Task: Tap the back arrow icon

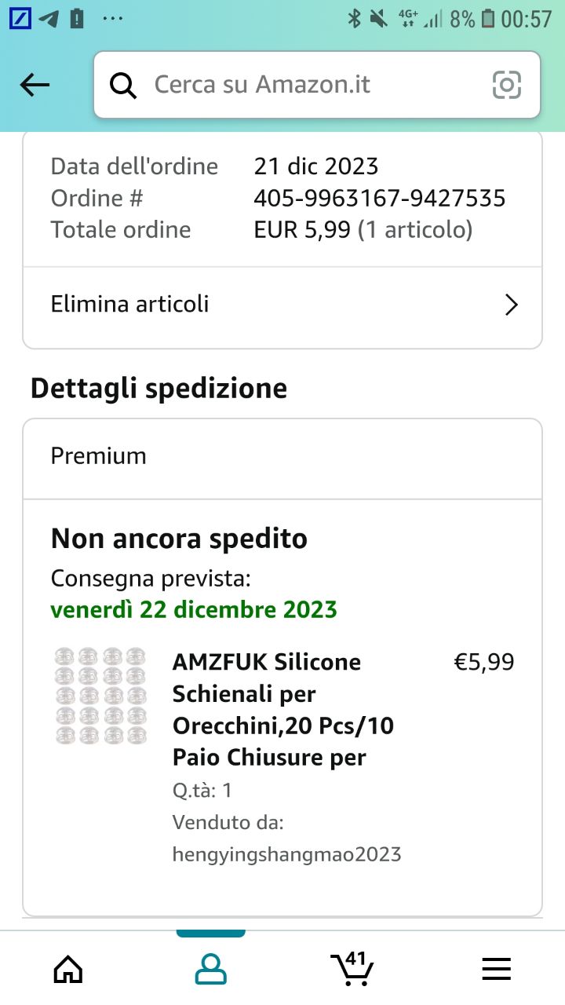Action: (x=35, y=85)
